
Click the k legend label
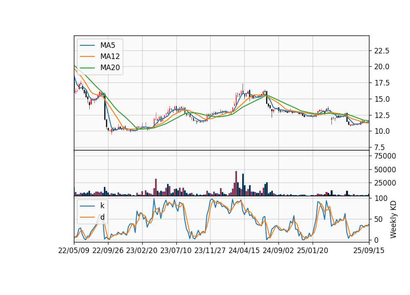[102, 206]
